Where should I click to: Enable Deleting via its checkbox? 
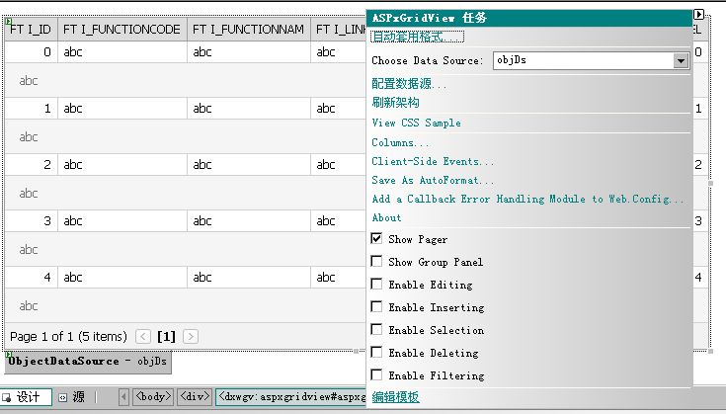click(376, 353)
